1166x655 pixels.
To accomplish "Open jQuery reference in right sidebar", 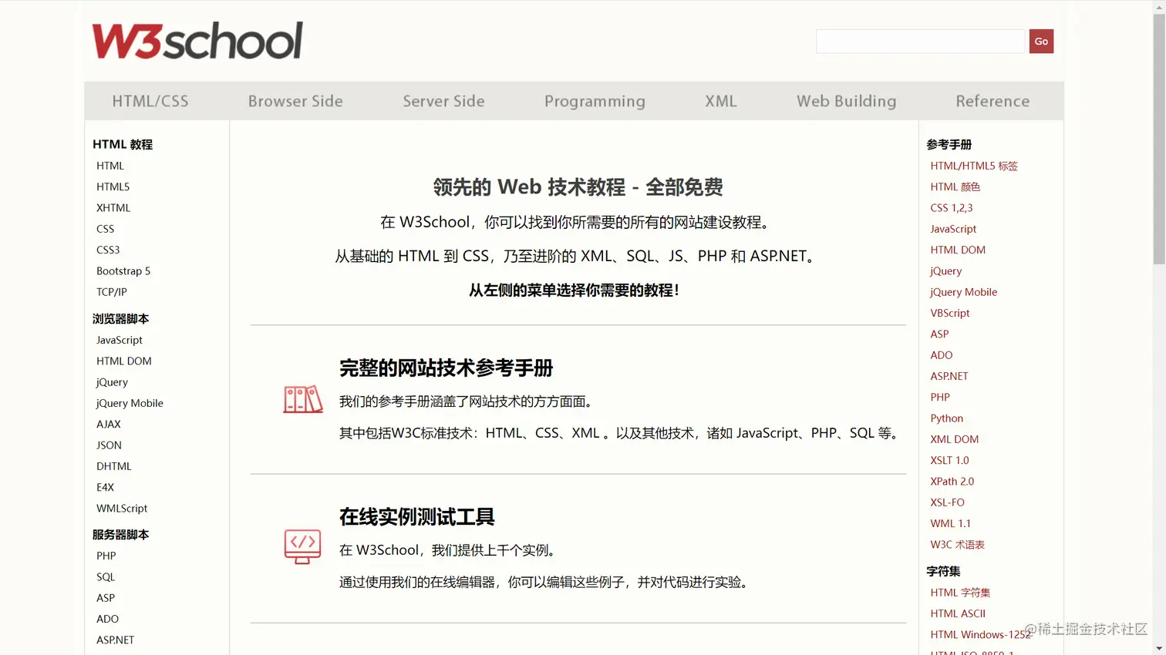I will 946,271.
